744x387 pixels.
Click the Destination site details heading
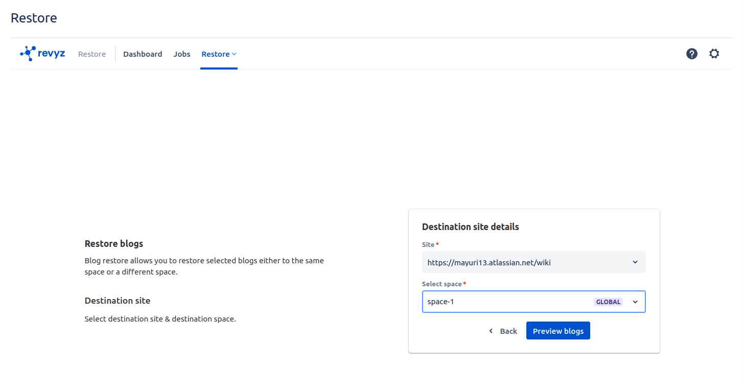(x=470, y=227)
